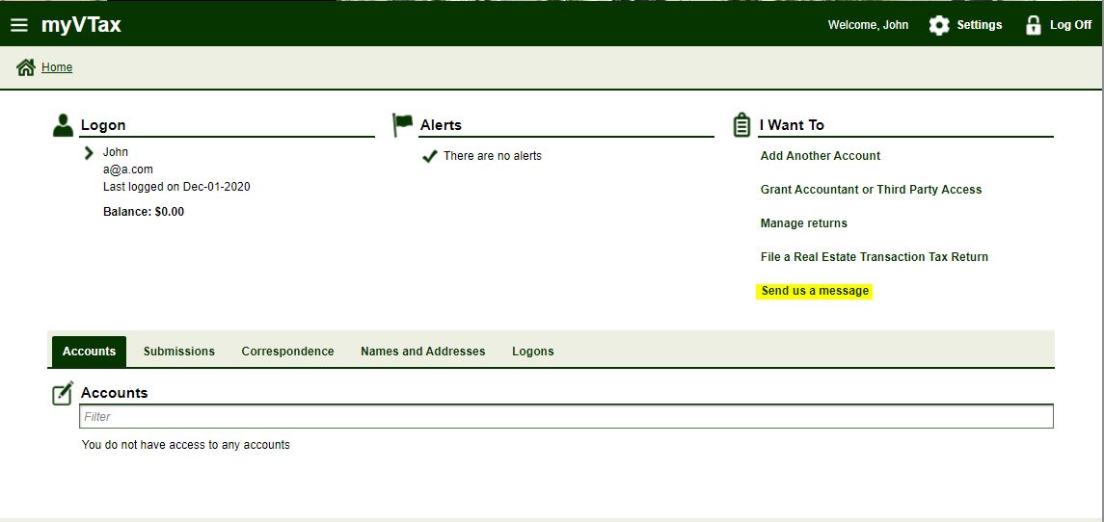Click Last logged on Dec-01-2020 text

pyautogui.click(x=176, y=187)
